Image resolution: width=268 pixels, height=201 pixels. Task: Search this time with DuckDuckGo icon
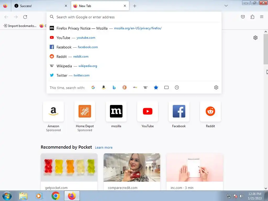tap(125, 87)
